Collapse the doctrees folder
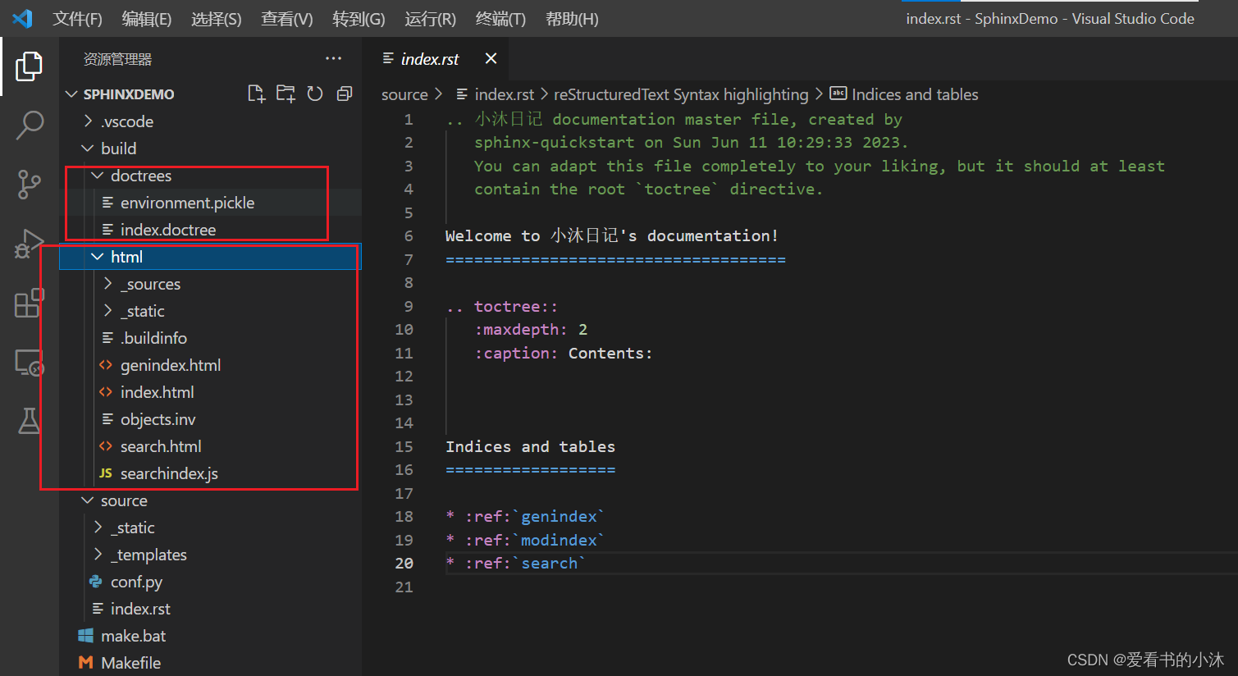 pos(98,176)
